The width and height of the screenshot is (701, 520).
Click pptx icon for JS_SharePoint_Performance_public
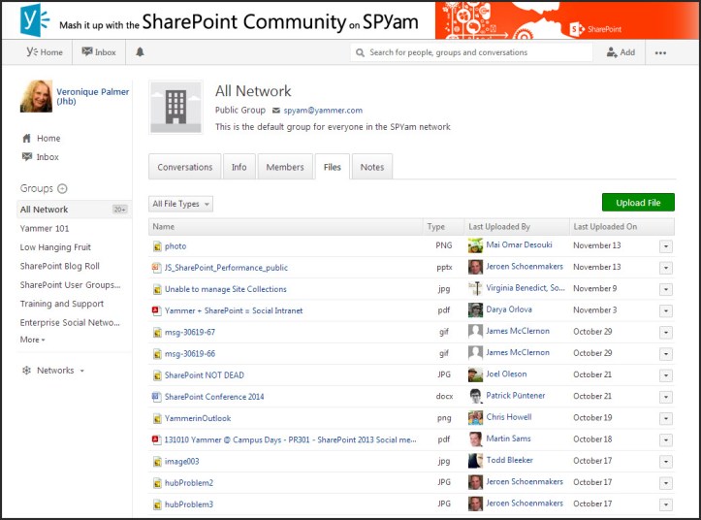click(156, 268)
